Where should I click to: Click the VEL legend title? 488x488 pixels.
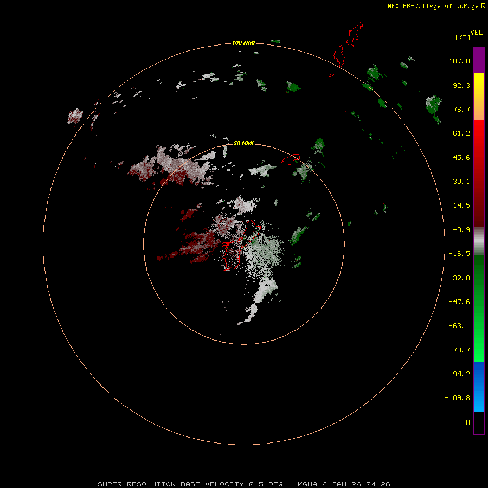pyautogui.click(x=476, y=33)
